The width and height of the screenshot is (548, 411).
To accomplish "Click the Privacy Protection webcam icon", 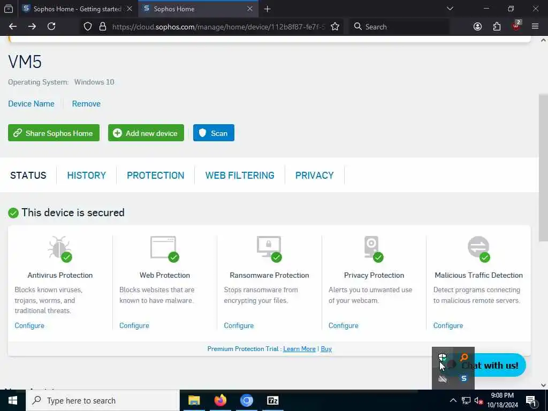I will pyautogui.click(x=373, y=248).
